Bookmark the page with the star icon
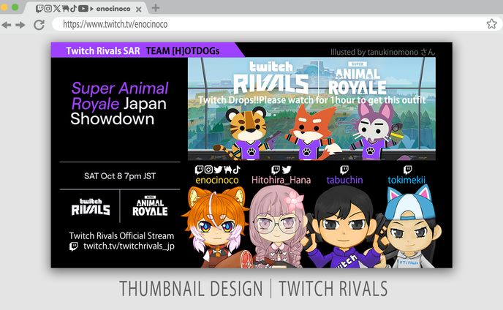503x310 pixels. (491, 23)
